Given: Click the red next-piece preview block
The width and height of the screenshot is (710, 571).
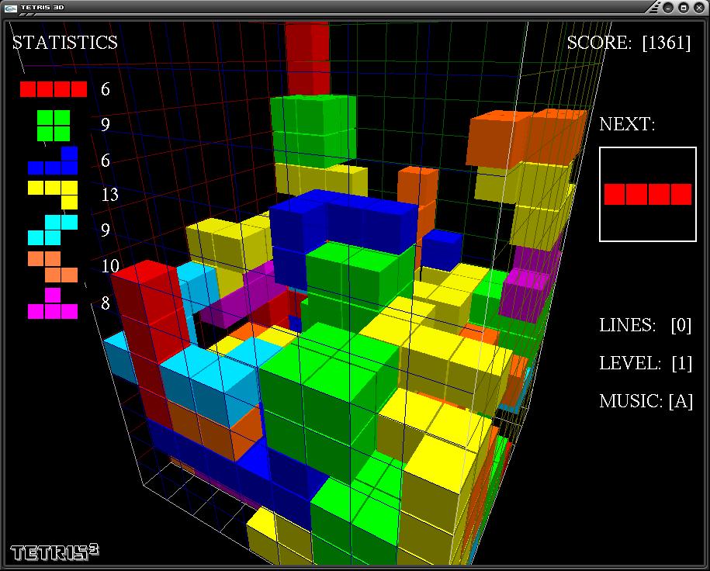Looking at the screenshot, I should [647, 194].
